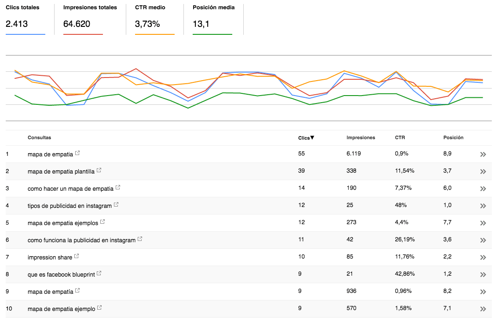Sort table by Posición column header

[454, 137]
